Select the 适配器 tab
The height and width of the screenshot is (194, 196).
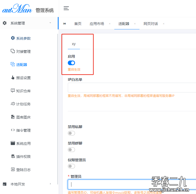pos(124,24)
